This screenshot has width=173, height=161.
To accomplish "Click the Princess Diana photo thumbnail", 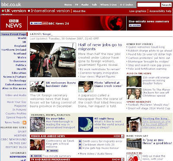I will [86, 87].
